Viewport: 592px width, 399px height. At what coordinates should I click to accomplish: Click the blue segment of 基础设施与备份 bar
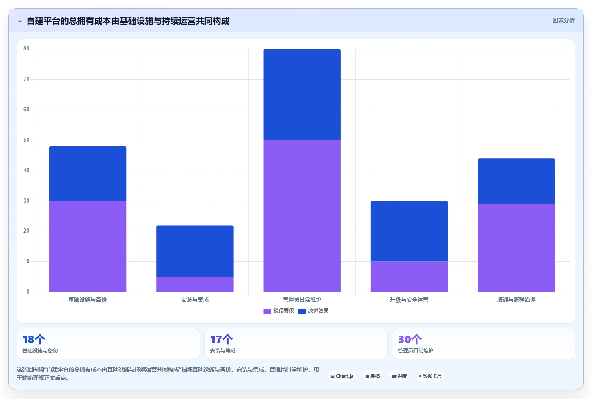pyautogui.click(x=88, y=173)
